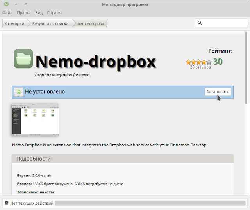This screenshot has height=210, width=250.
Task: Click the Рейтинг heading
Action: click(220, 51)
